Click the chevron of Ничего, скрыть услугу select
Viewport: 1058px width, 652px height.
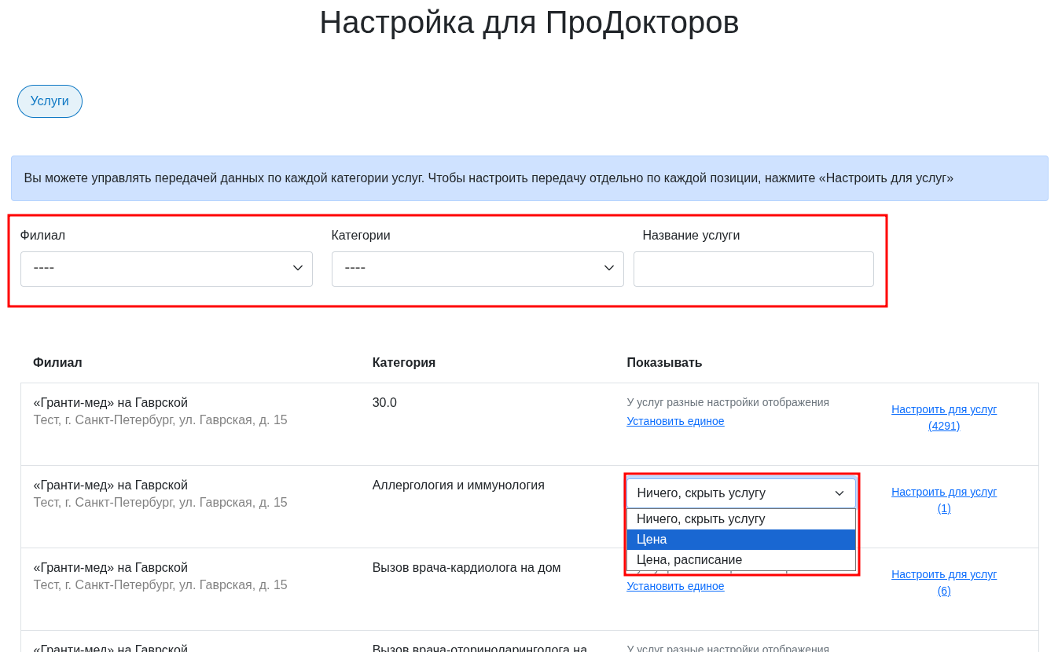click(839, 493)
